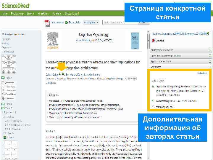Click the ScienceDirect logo

pos(16,6)
